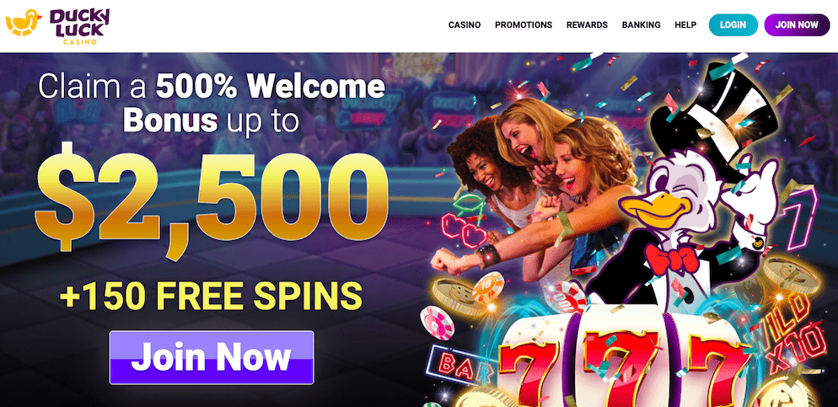Click the Ducky Luck Casino wordmark
Screen dimensions: 838x407
pos(79,26)
